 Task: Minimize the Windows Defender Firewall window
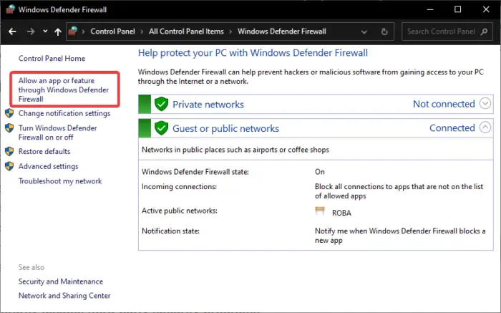pyautogui.click(x=430, y=9)
